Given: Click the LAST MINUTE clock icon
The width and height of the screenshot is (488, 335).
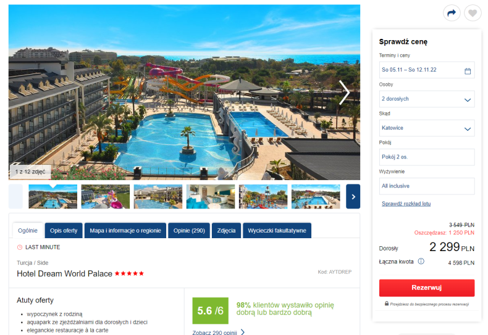Looking at the screenshot, I should 20,247.
